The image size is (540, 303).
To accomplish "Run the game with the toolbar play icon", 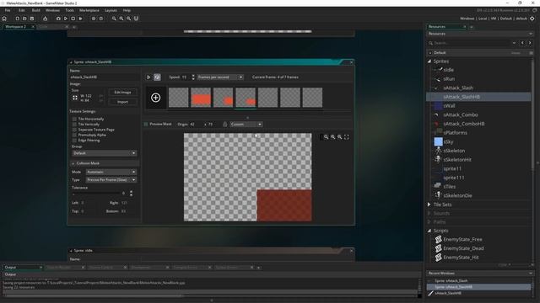I will tap(66, 19).
